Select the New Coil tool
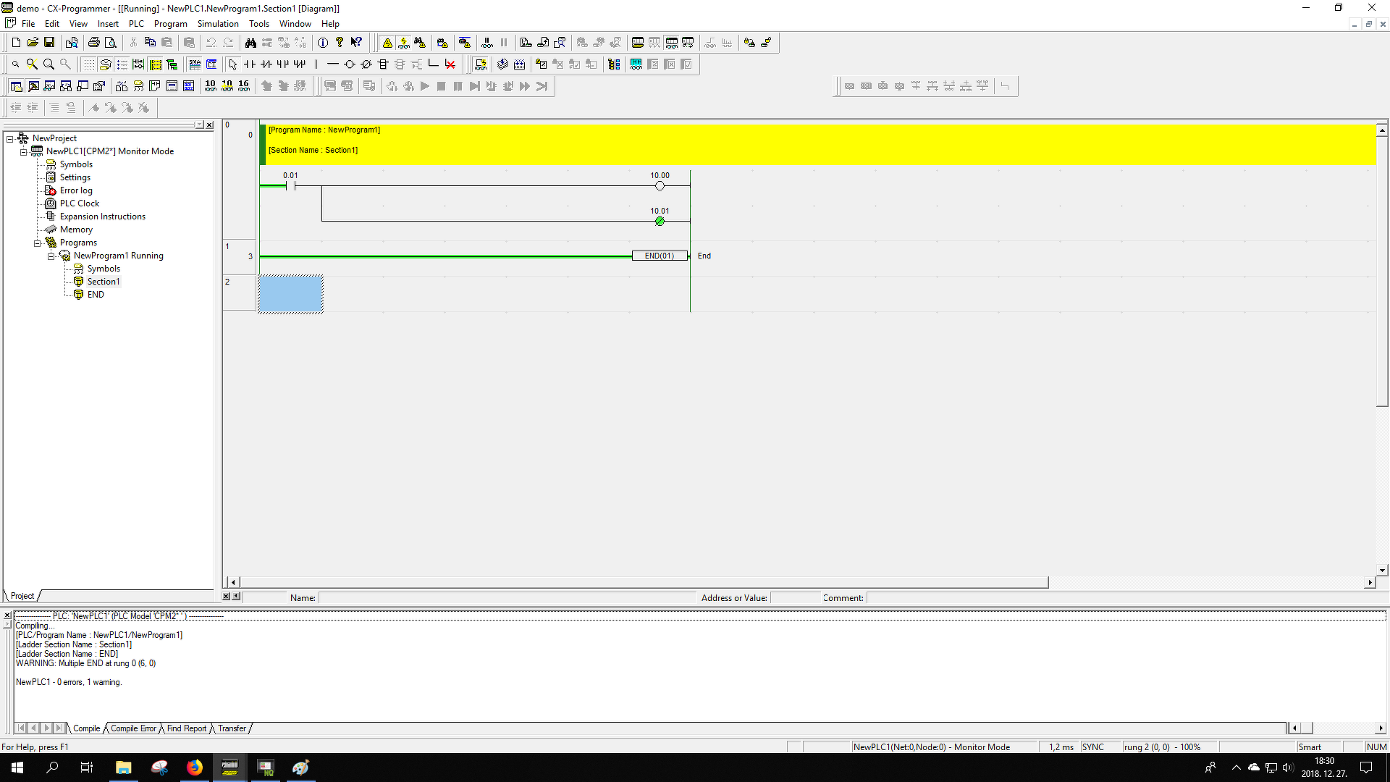The width and height of the screenshot is (1390, 782). pos(350,64)
